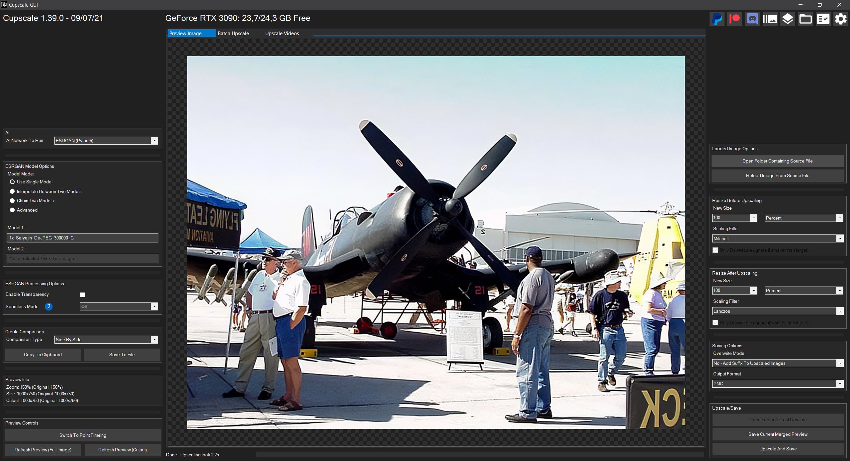850x461 pixels.
Task: Open the Patreon page icon
Action: (735, 19)
